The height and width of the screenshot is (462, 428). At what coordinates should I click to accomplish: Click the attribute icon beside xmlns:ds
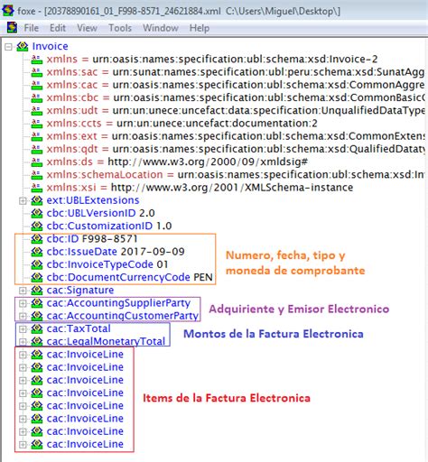click(37, 162)
